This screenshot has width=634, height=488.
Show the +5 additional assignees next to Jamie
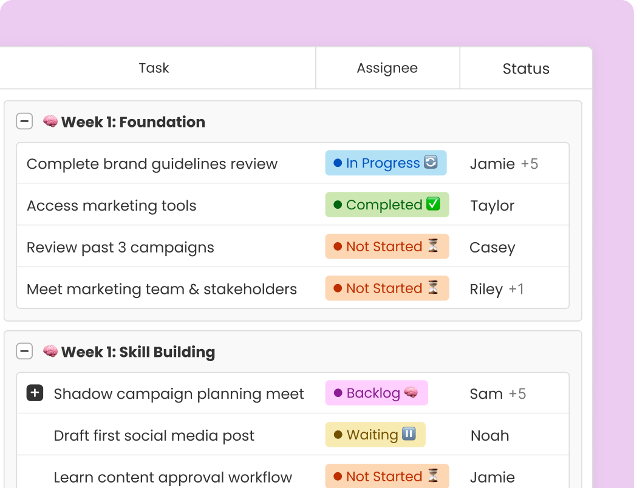click(530, 164)
